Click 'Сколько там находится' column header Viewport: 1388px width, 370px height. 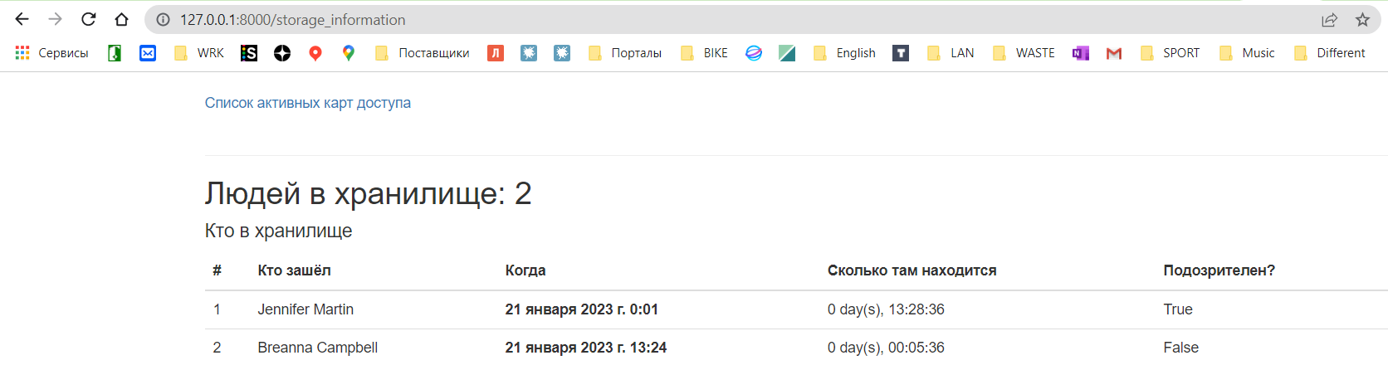click(912, 270)
